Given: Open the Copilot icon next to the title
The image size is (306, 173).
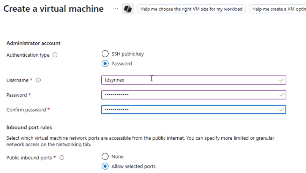Looking at the screenshot, I should (128, 9).
